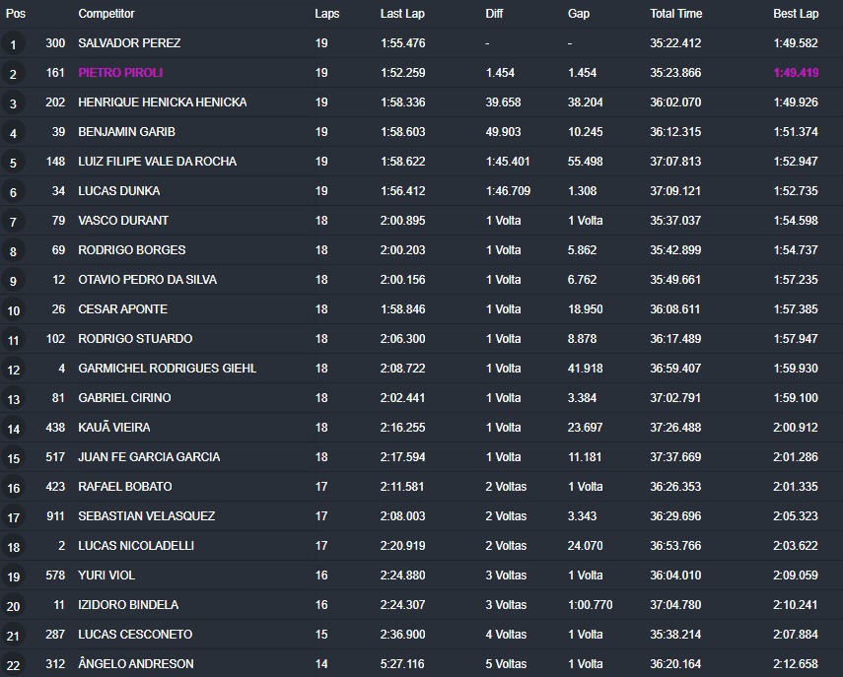Click the Laps column header
Image resolution: width=843 pixels, height=677 pixels.
tap(326, 14)
